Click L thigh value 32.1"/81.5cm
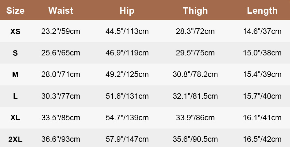 click(195, 96)
